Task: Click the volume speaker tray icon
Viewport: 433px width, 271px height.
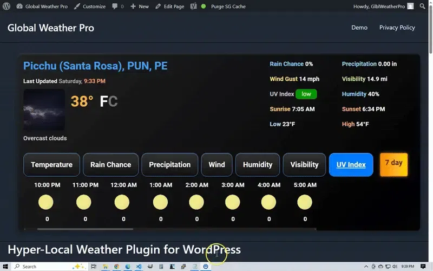Action: point(395,266)
